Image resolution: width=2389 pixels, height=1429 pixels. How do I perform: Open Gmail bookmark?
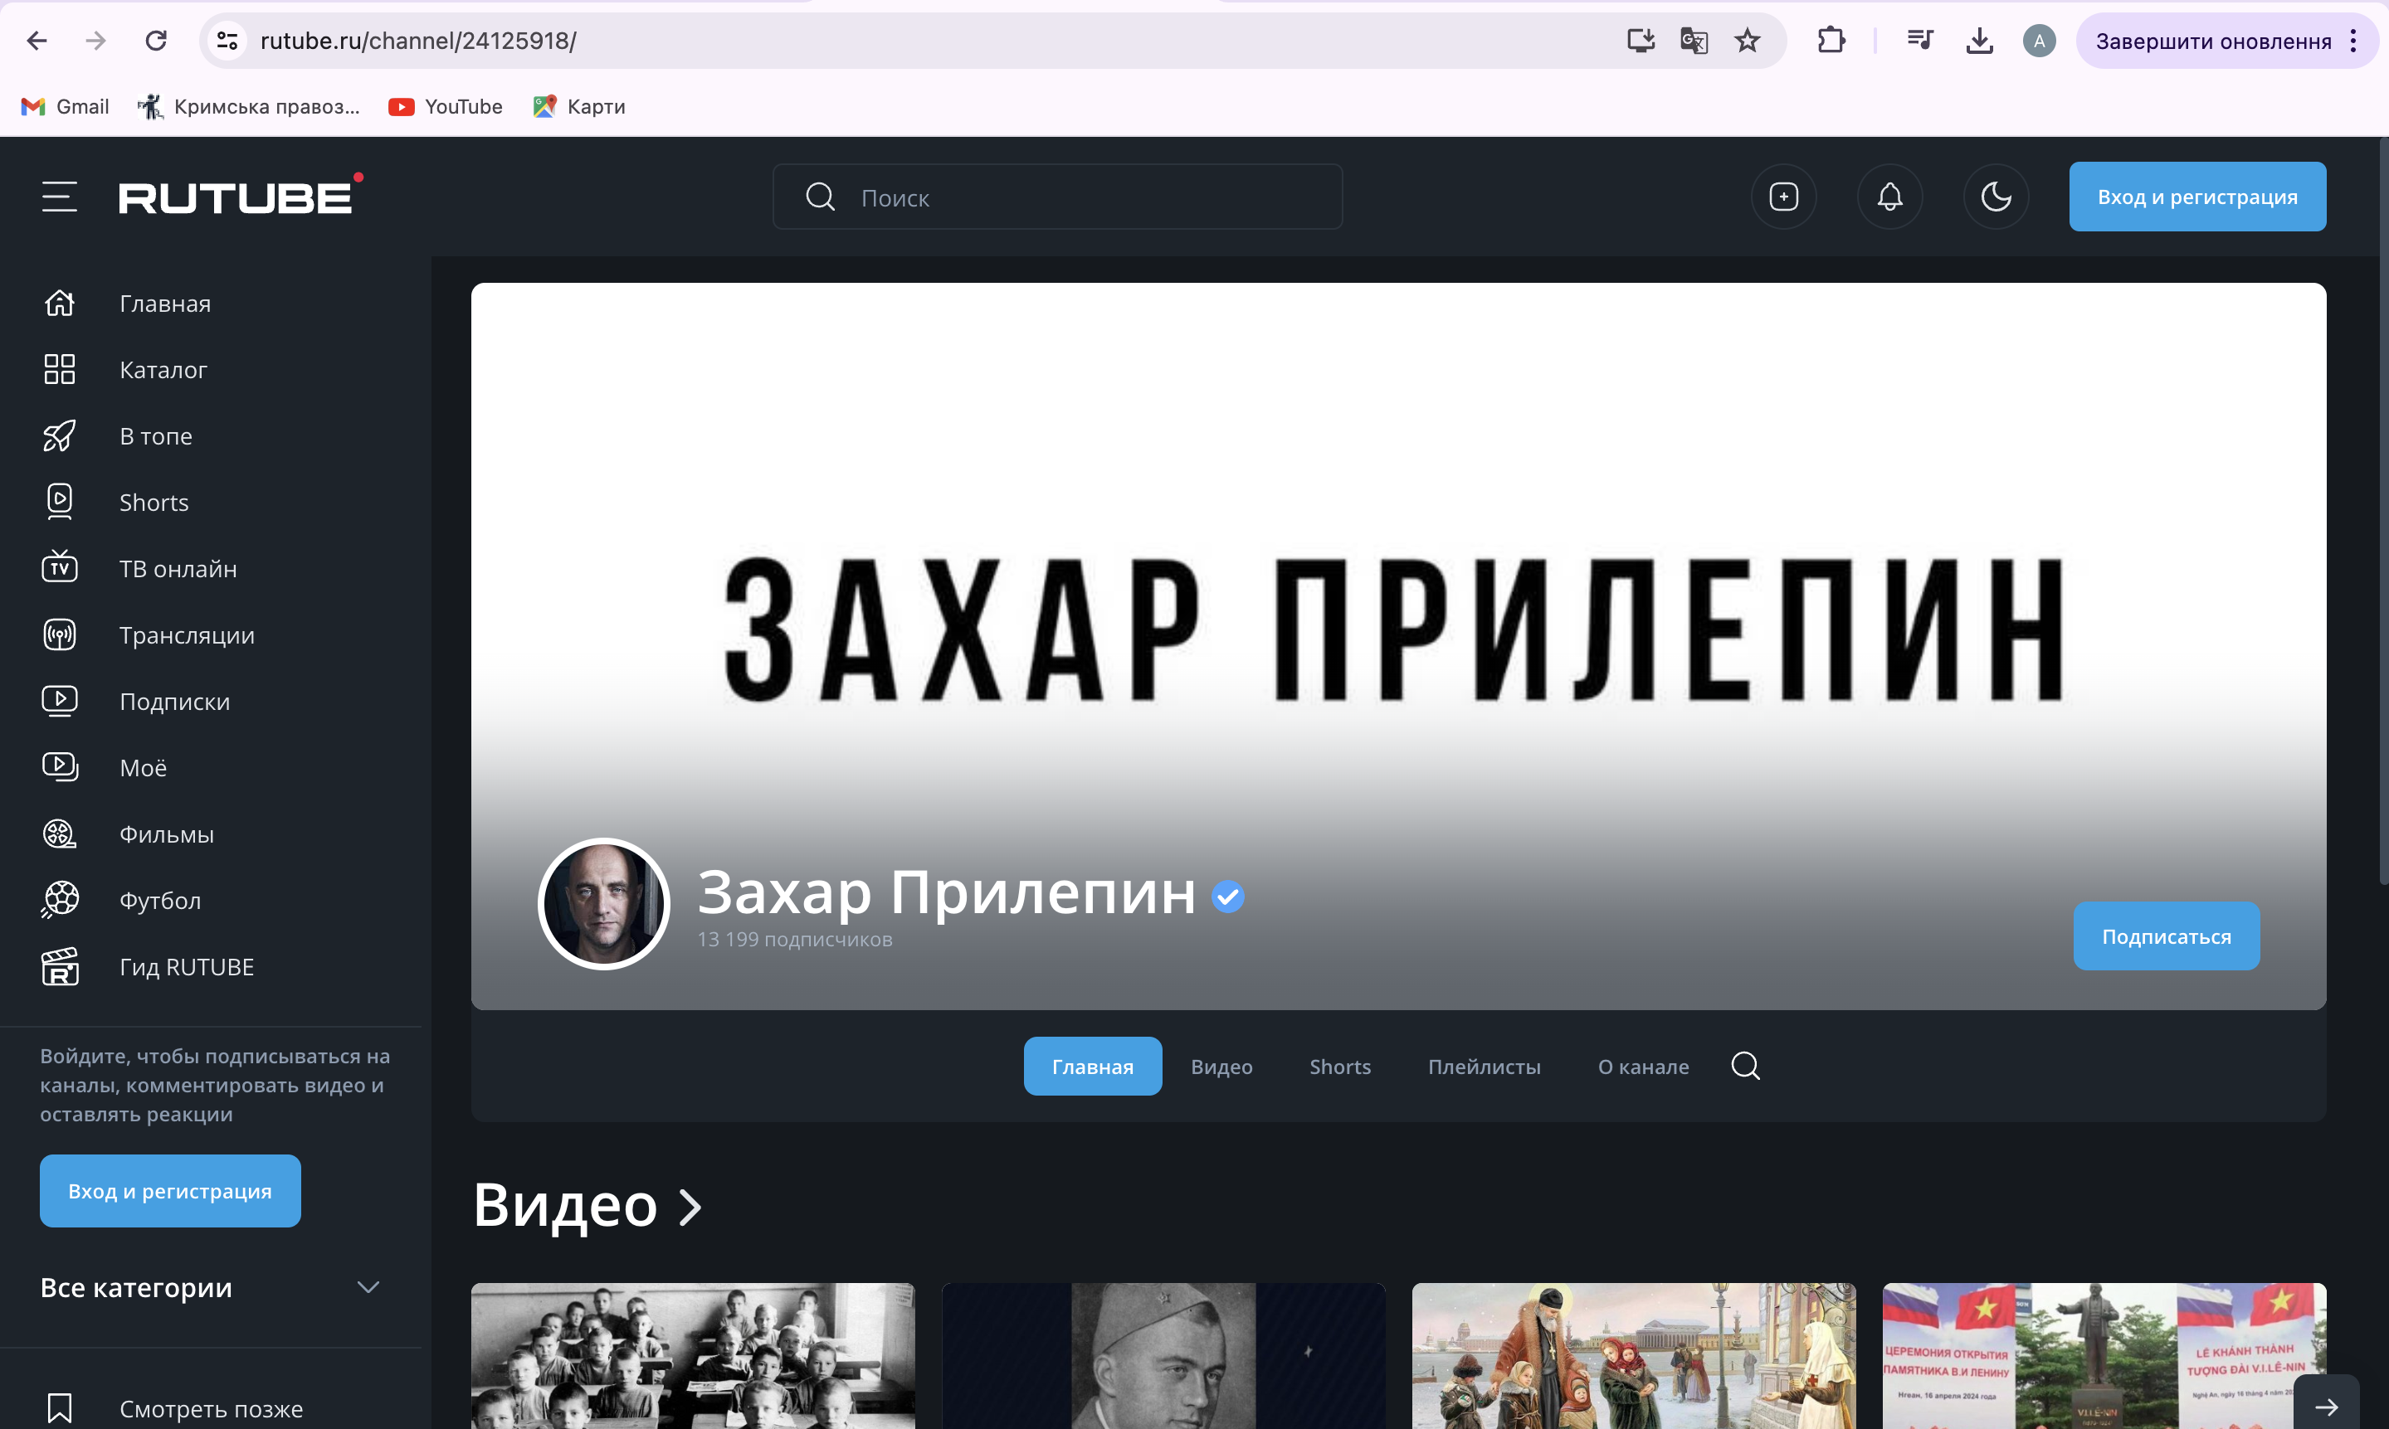tap(66, 106)
